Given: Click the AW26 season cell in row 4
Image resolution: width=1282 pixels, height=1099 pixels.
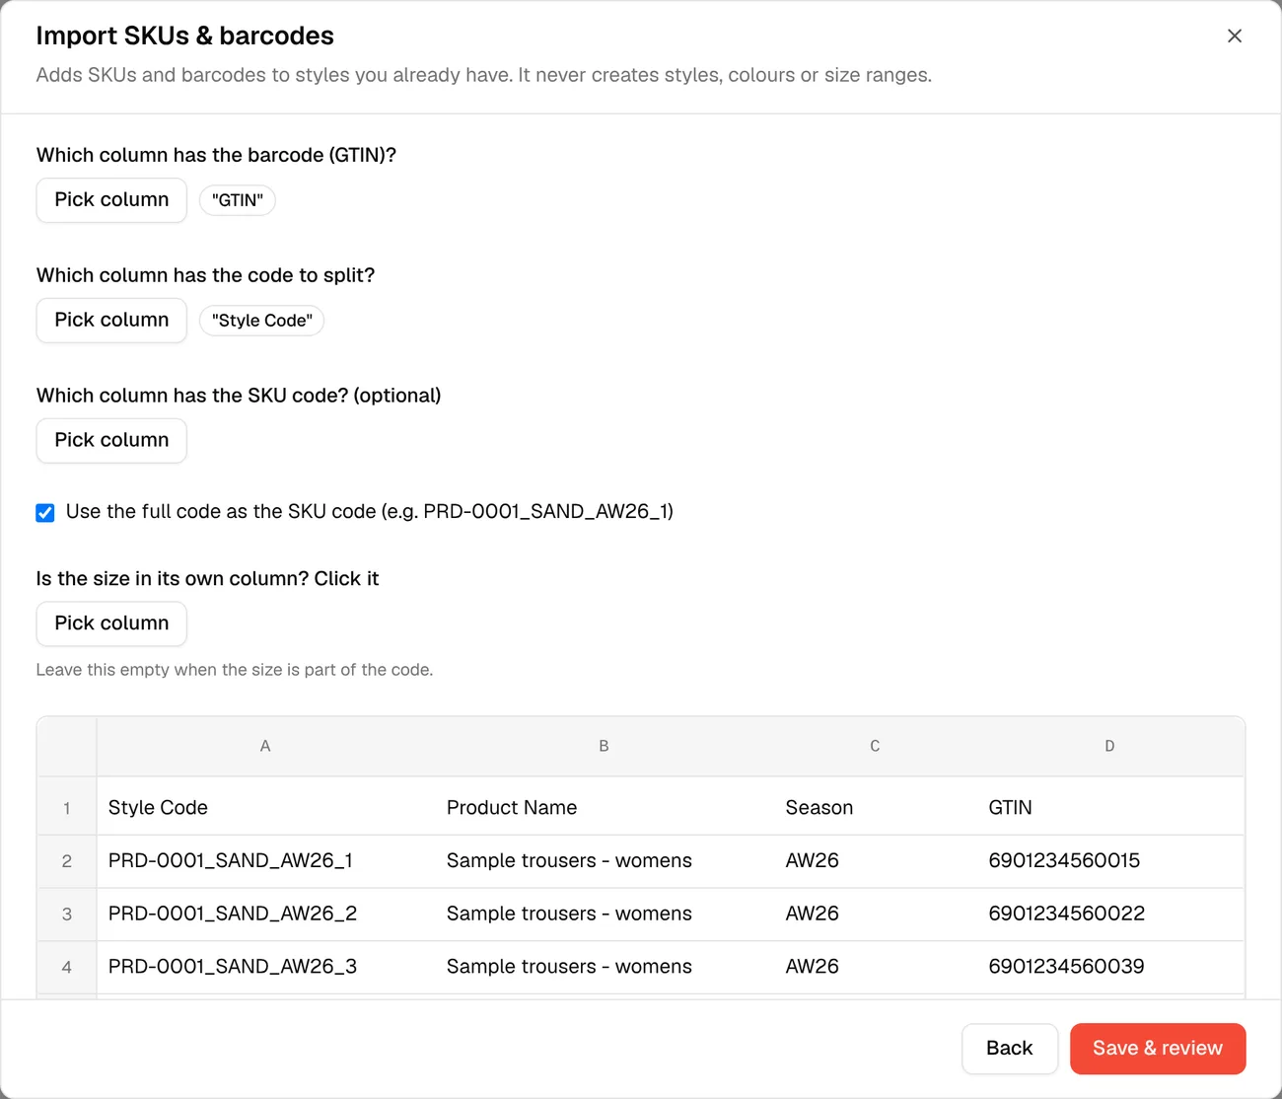Looking at the screenshot, I should [x=875, y=967].
